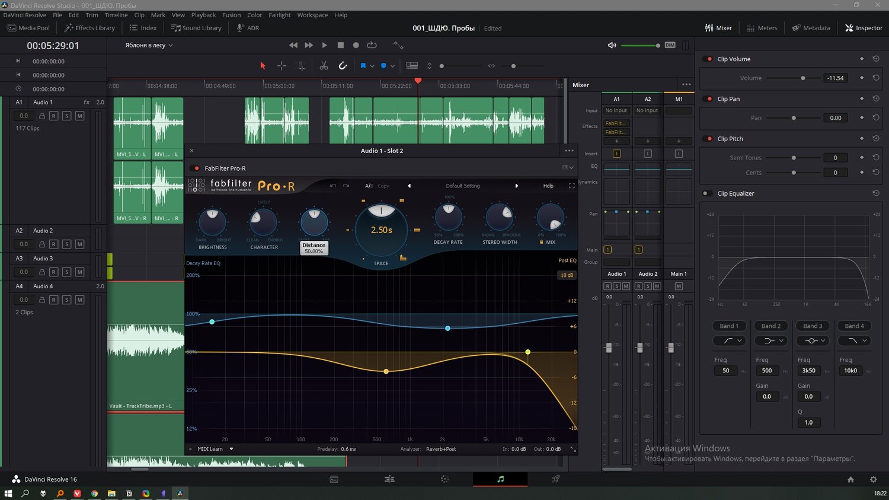Screen dimensions: 889x500
Task: Toggle the DIM monitor button
Action: pyautogui.click(x=670, y=45)
